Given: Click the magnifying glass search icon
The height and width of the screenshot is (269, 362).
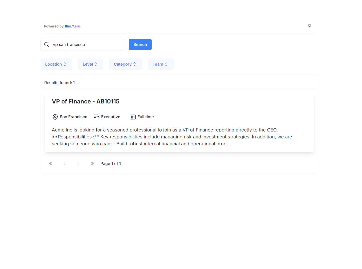Looking at the screenshot, I should point(47,44).
